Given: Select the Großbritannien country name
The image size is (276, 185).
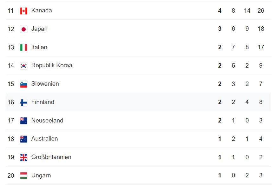Looking at the screenshot, I should click(51, 157).
